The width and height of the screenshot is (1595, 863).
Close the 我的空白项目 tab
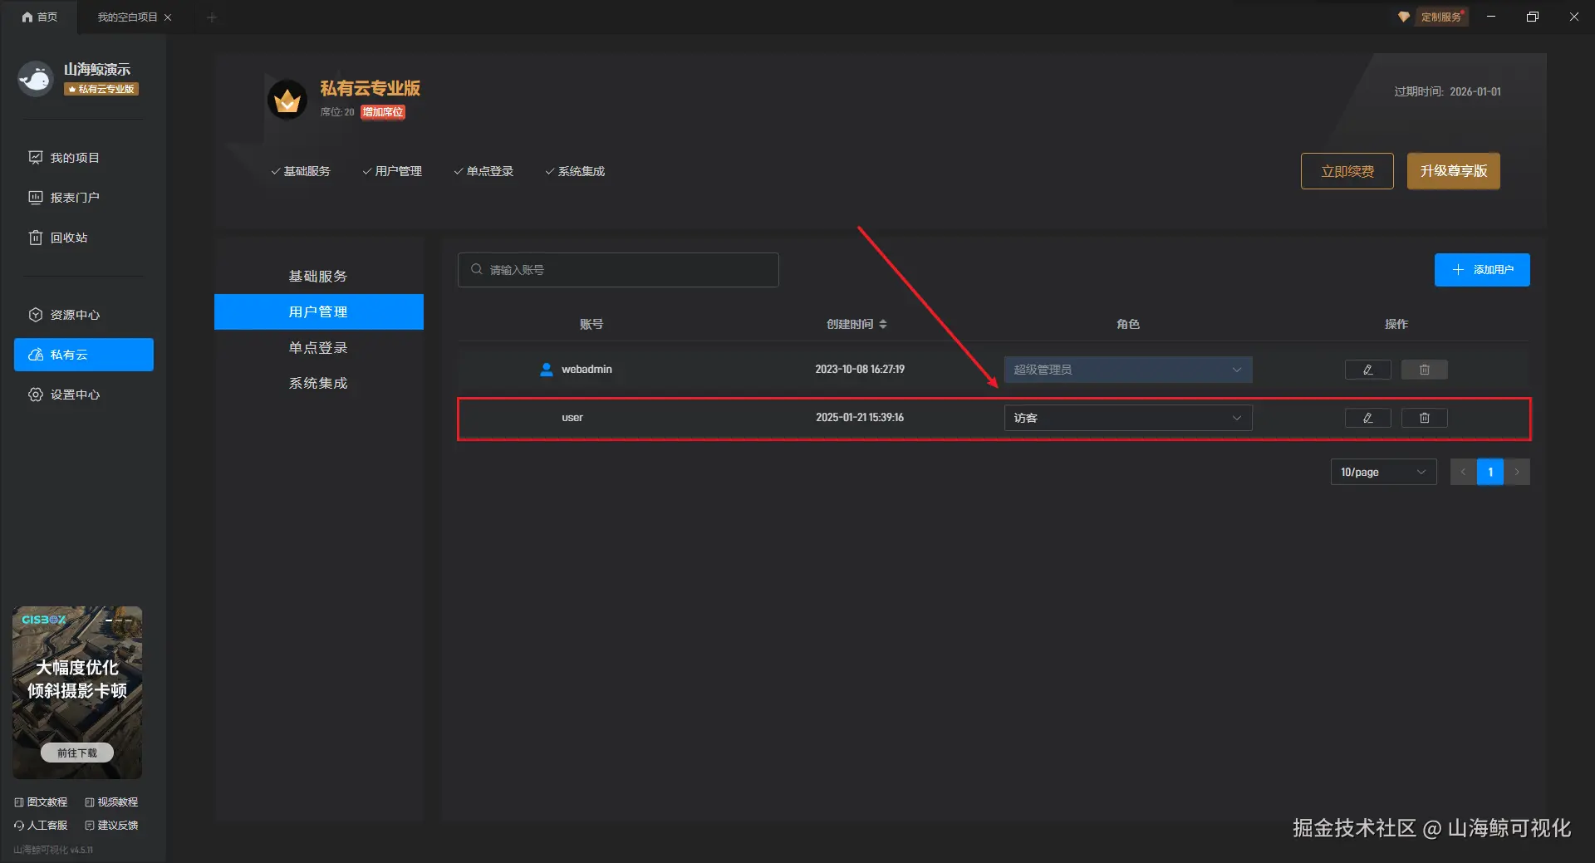[168, 17]
